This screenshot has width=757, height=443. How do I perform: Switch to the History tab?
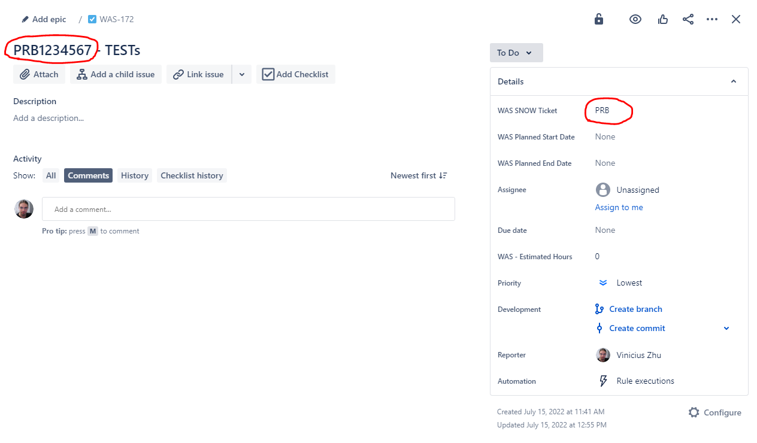pos(134,175)
